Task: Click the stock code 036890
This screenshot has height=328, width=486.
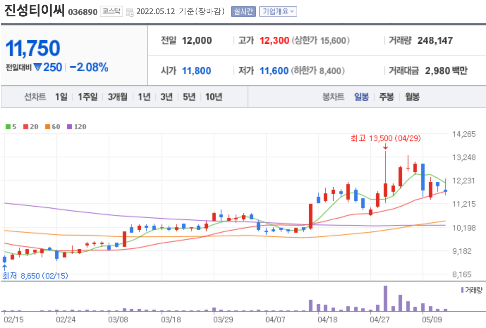Action: pos(83,12)
